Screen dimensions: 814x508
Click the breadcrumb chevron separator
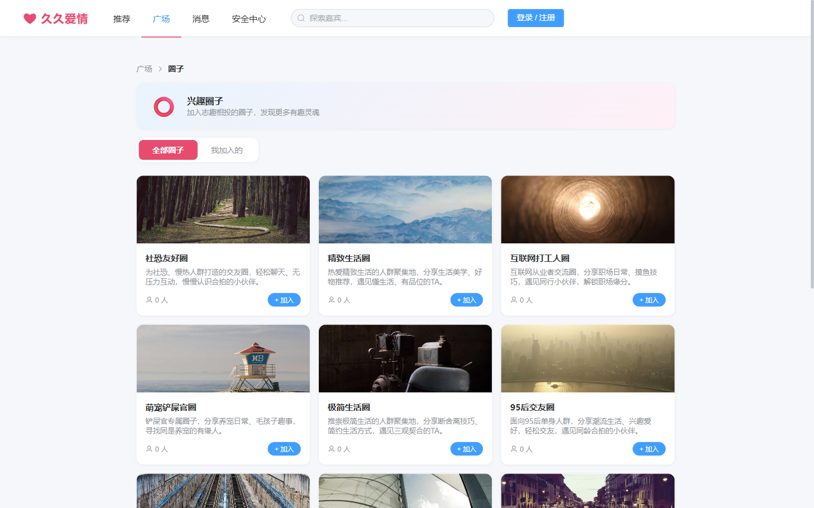(x=161, y=69)
